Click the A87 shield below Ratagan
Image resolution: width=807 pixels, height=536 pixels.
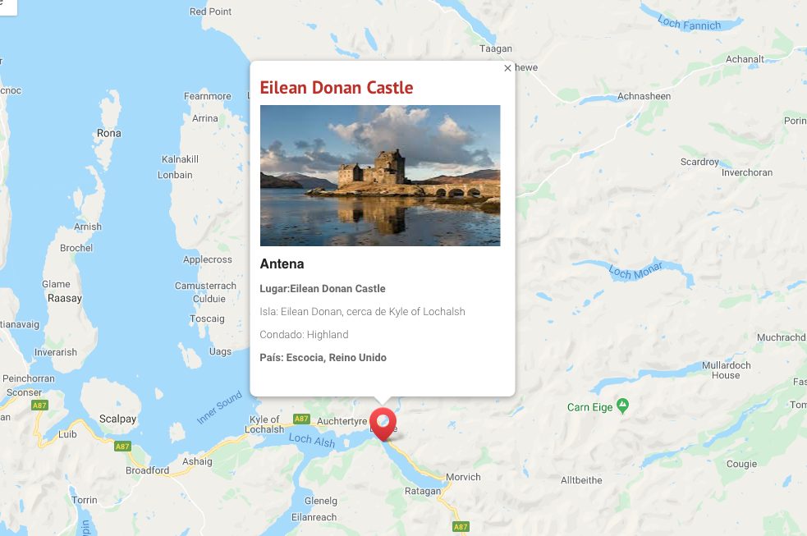461,526
